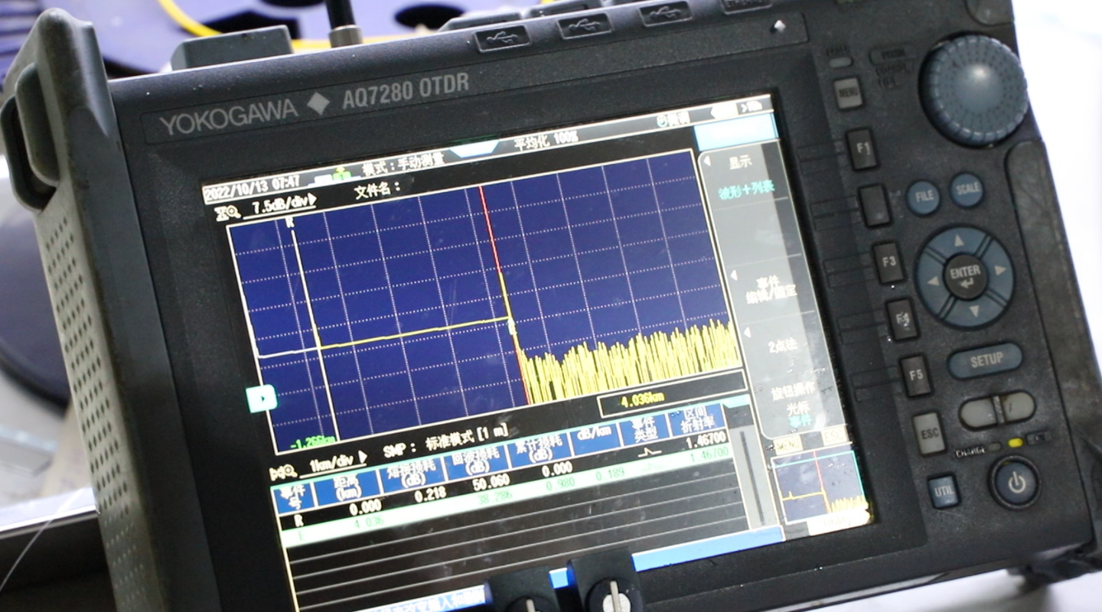Click the left half of the rocker key
Screen dimensions: 1102x612
[x=979, y=413]
